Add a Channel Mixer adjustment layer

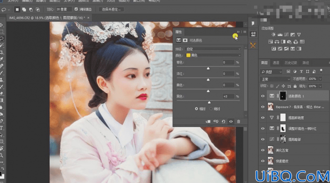296,42
